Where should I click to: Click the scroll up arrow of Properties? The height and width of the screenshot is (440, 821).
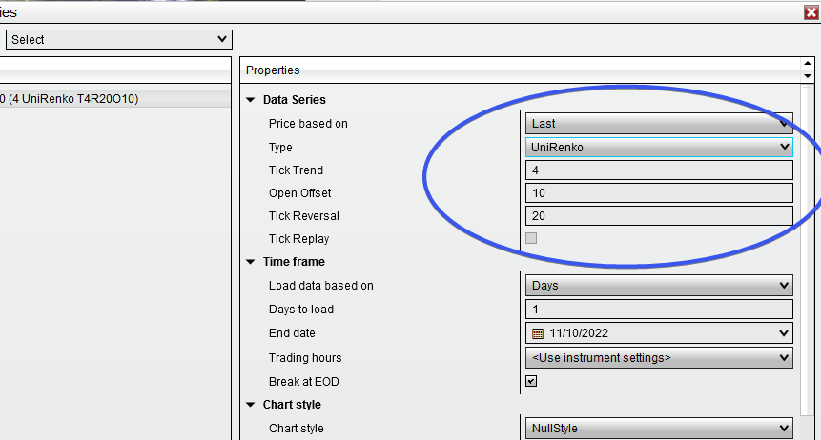[808, 63]
